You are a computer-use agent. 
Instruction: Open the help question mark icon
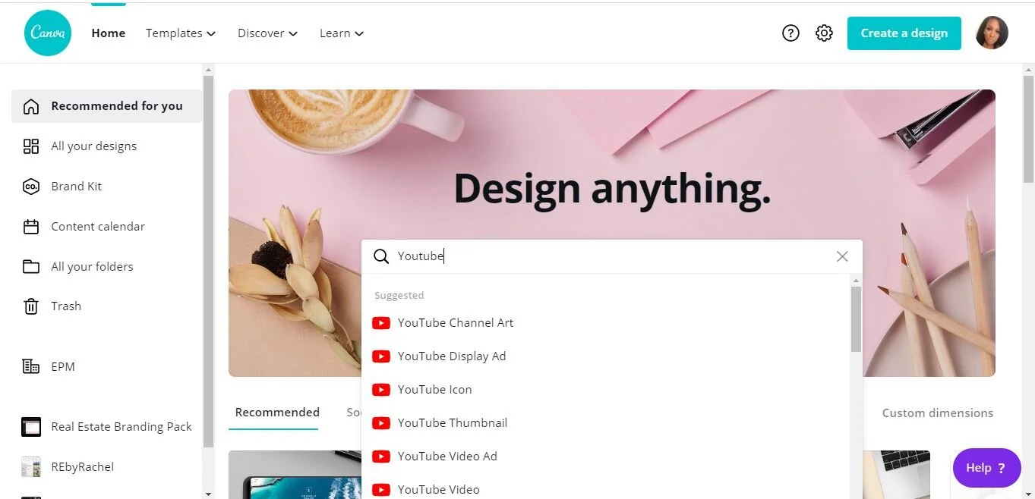coord(790,33)
